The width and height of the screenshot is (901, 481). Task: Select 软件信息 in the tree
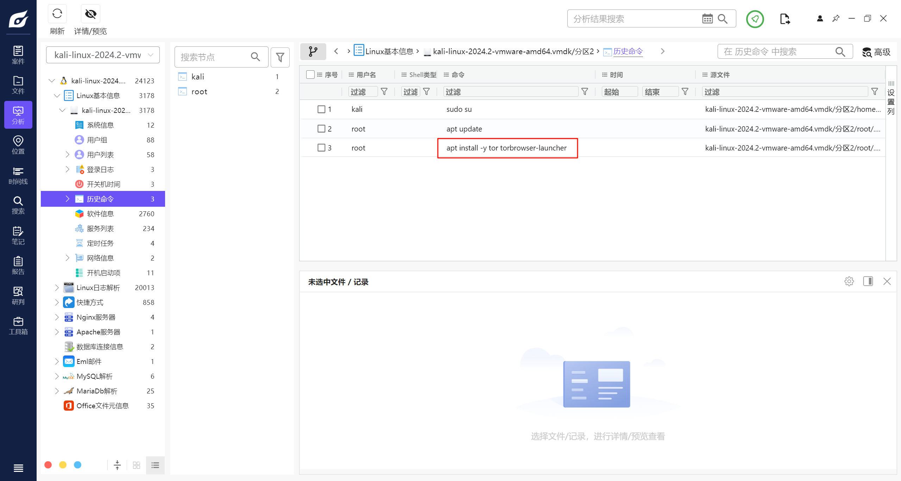pyautogui.click(x=100, y=214)
